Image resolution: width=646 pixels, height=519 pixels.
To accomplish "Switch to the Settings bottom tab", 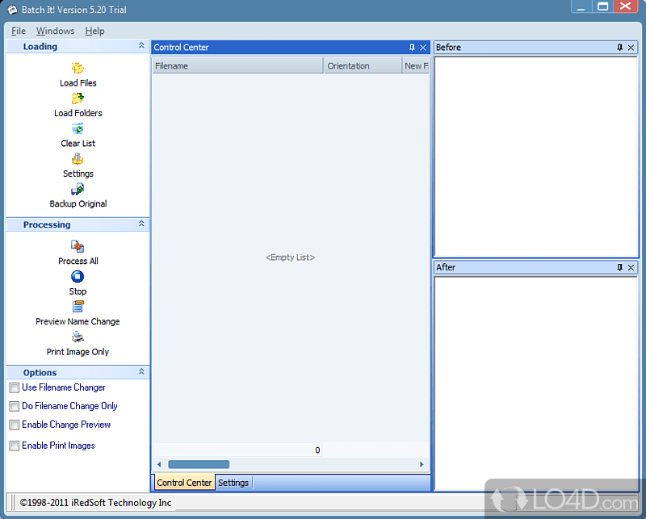I will (x=233, y=483).
